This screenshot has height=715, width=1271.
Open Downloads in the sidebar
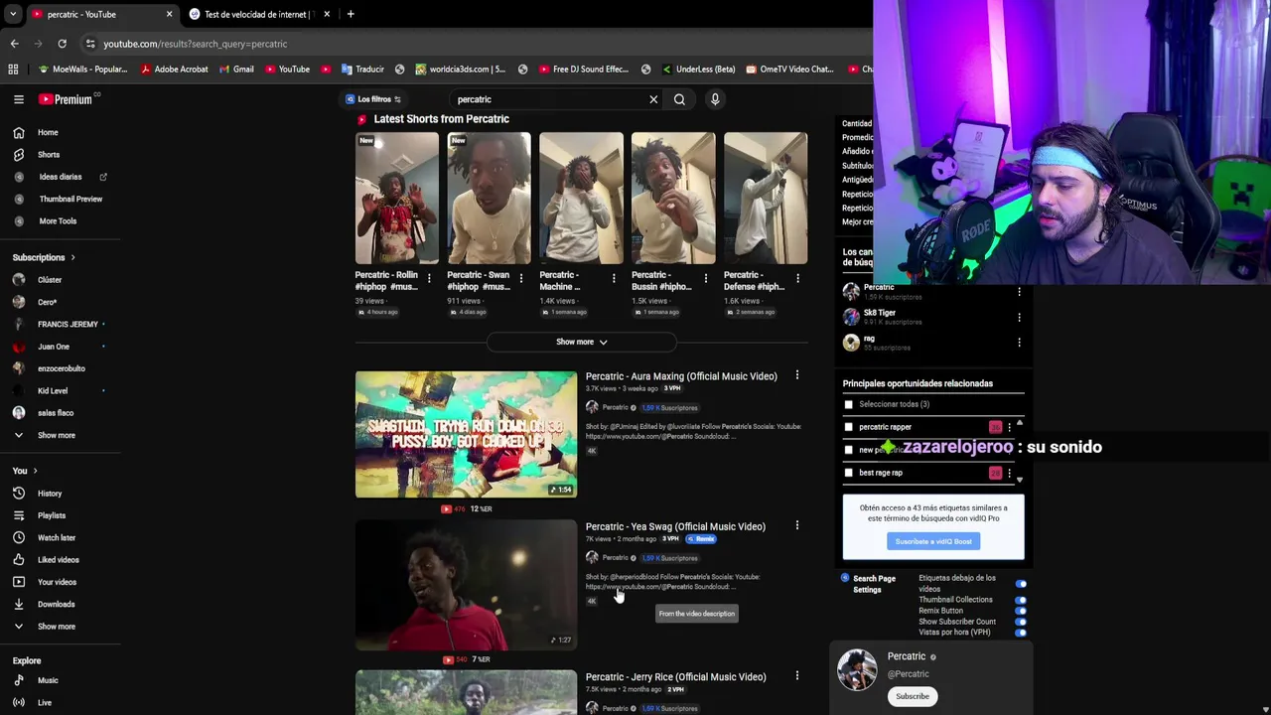[57, 604]
